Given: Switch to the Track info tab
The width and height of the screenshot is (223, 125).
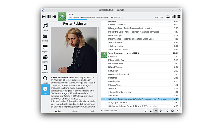Looking at the screenshot, I should pos(92,111).
